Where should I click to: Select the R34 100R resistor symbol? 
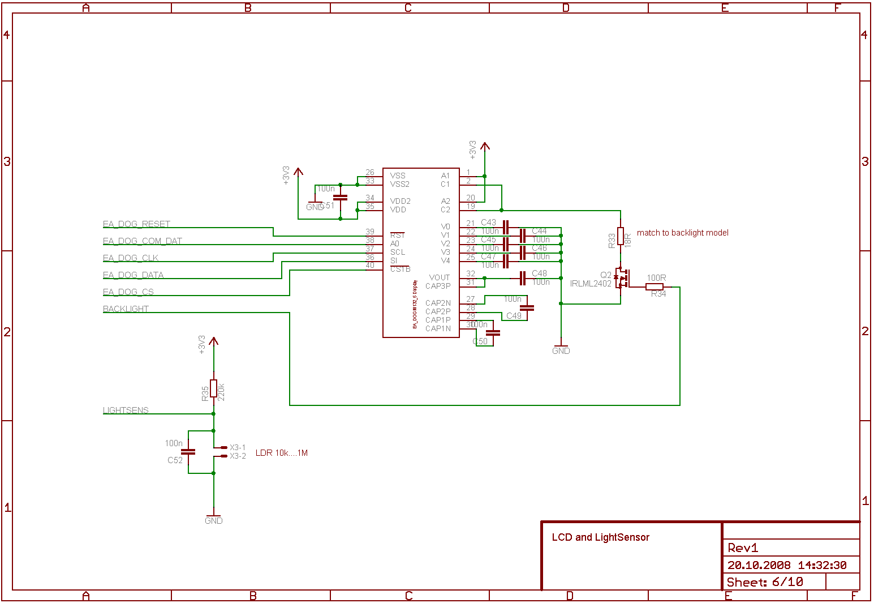[x=655, y=287]
